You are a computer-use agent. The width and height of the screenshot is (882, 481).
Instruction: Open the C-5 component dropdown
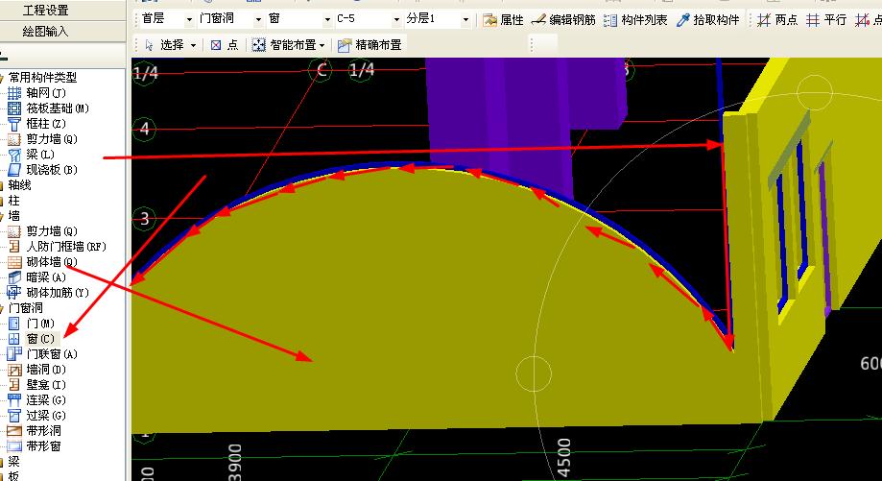(x=396, y=19)
